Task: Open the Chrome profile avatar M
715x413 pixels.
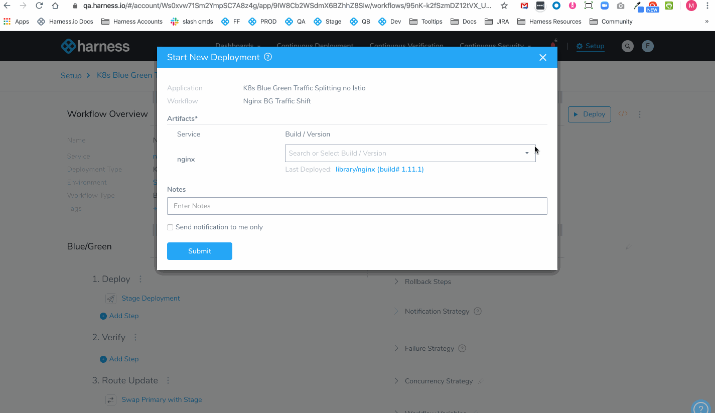Action: 691,6
